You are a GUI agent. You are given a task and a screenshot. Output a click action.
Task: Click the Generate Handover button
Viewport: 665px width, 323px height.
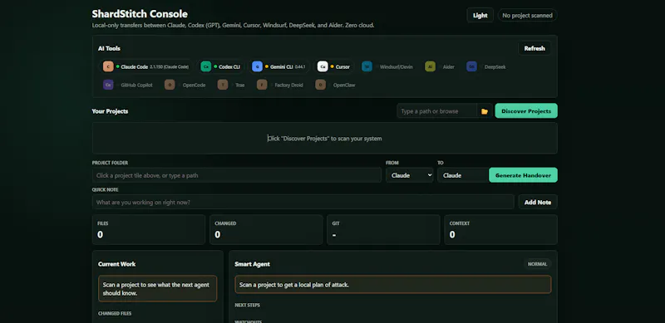click(523, 175)
